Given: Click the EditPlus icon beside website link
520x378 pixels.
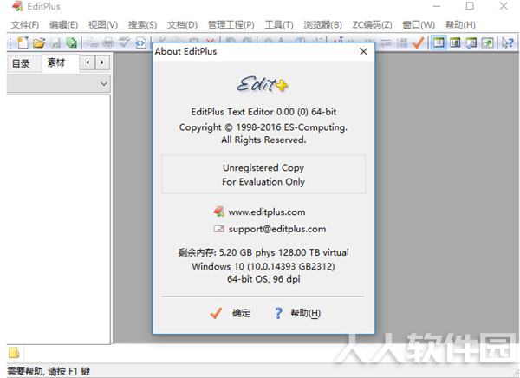Looking at the screenshot, I should (219, 212).
